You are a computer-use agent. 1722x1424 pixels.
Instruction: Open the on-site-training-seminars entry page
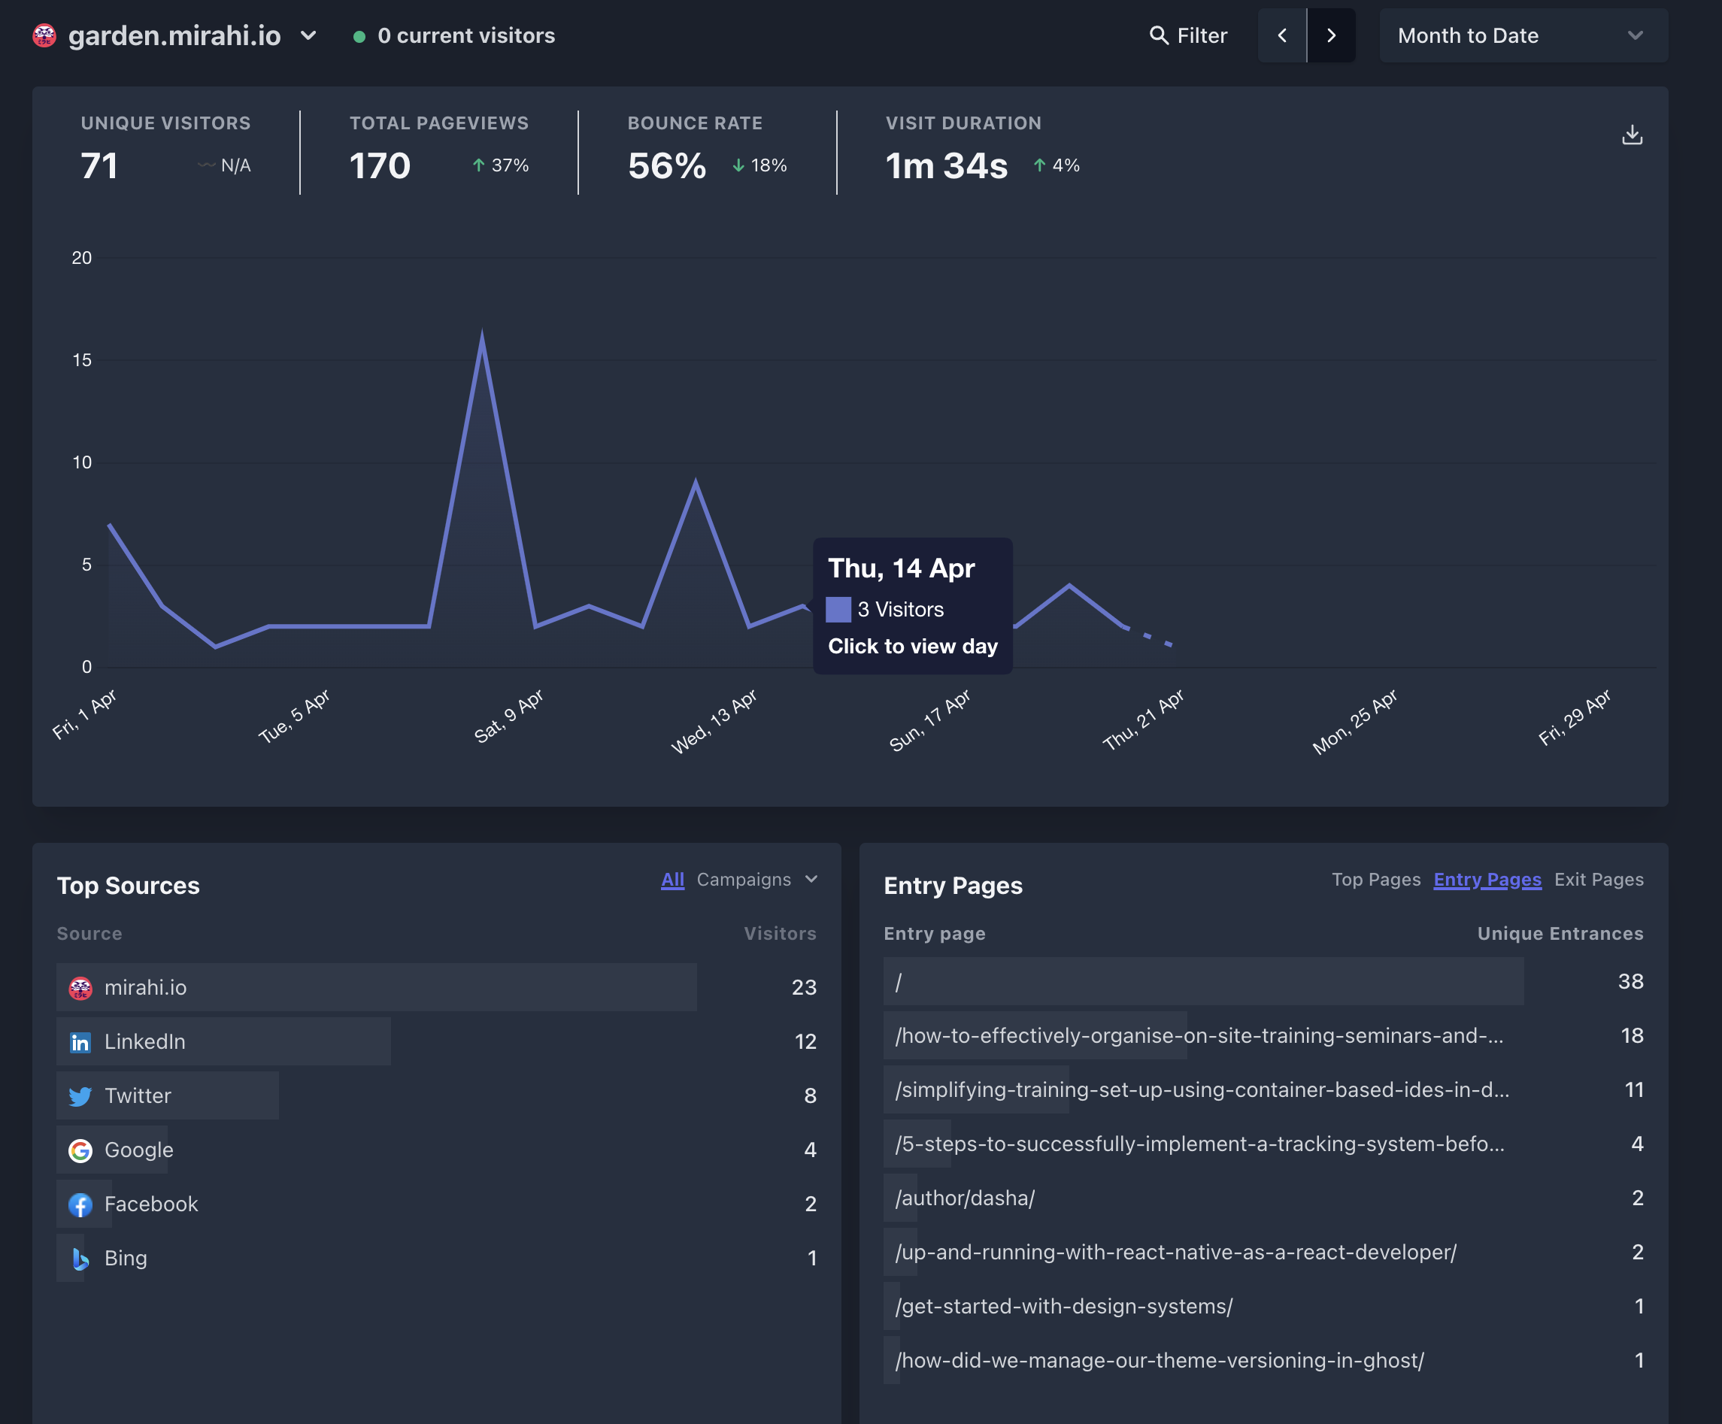click(1199, 1036)
